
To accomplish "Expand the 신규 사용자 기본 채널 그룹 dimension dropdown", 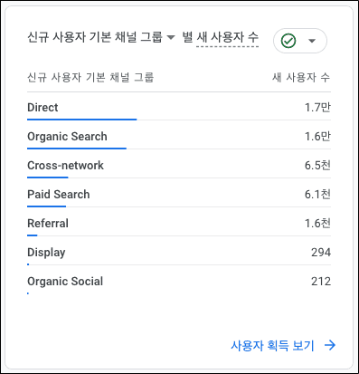I will coord(101,37).
